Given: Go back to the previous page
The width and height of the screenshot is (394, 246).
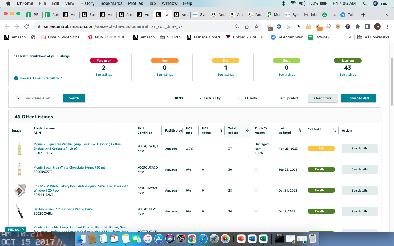Looking at the screenshot, I should [7, 26].
